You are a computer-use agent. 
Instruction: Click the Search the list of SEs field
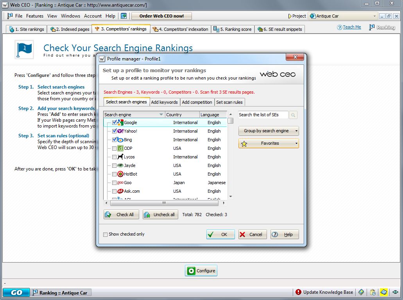click(x=263, y=115)
